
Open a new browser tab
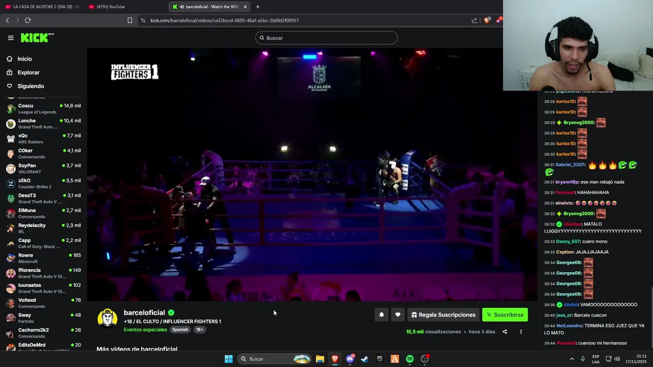[258, 7]
